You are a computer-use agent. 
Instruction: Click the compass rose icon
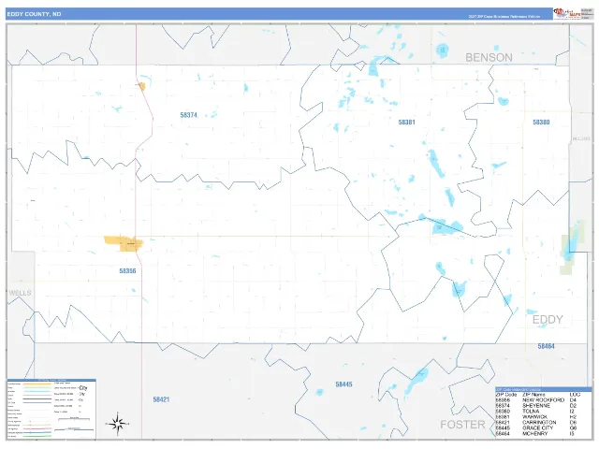coord(117,424)
